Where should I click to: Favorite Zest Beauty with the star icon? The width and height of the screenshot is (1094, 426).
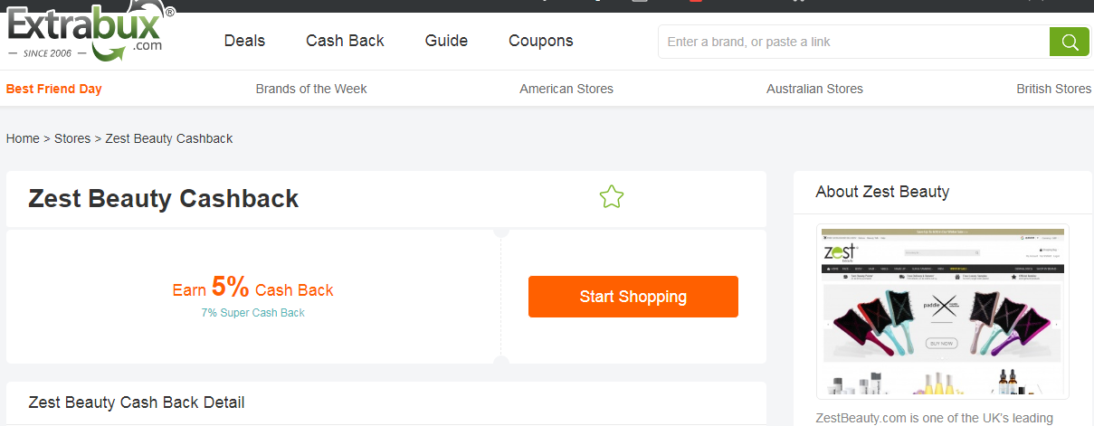[612, 196]
